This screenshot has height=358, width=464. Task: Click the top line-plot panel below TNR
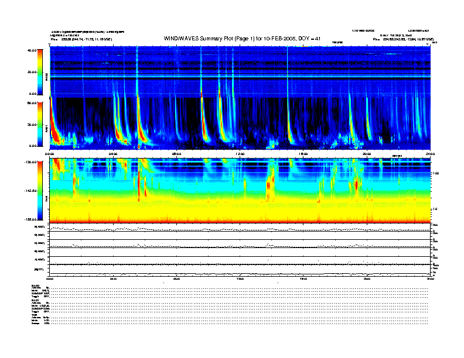tap(240, 228)
